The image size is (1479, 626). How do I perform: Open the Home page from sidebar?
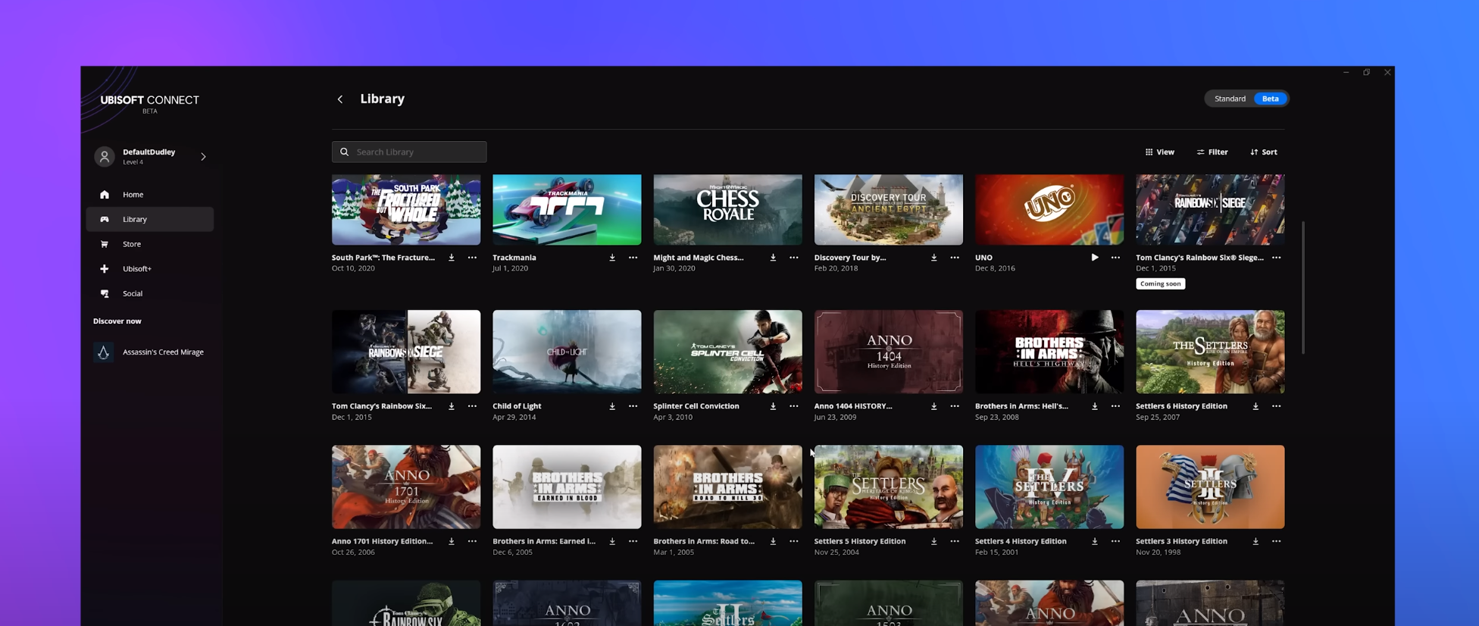click(x=133, y=195)
